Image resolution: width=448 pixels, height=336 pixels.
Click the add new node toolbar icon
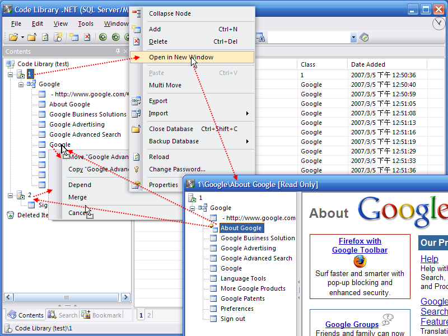pyautogui.click(x=74, y=37)
